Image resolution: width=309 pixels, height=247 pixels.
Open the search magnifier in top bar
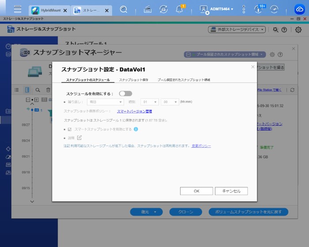click(124, 9)
